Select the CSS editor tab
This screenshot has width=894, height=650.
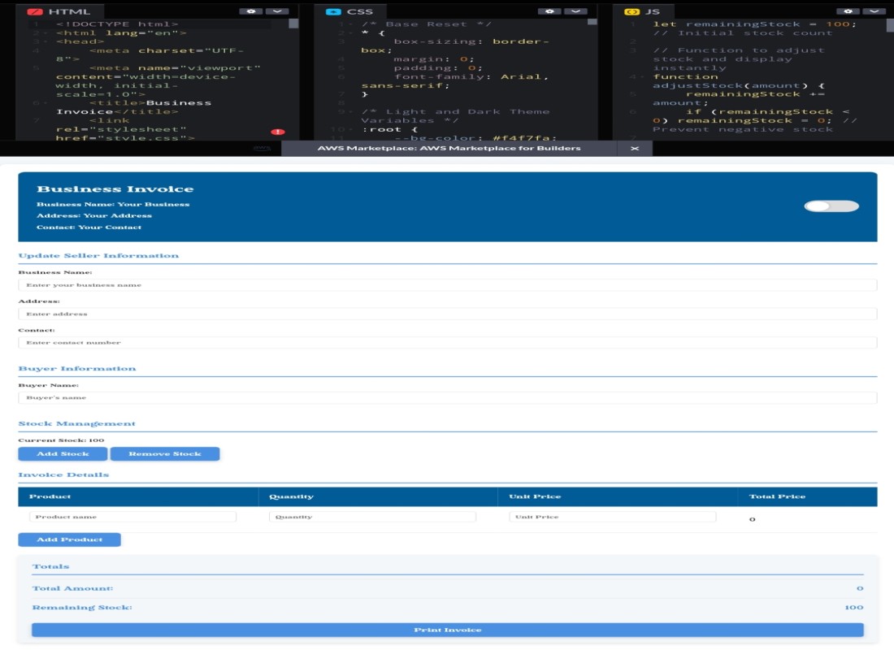pos(351,11)
